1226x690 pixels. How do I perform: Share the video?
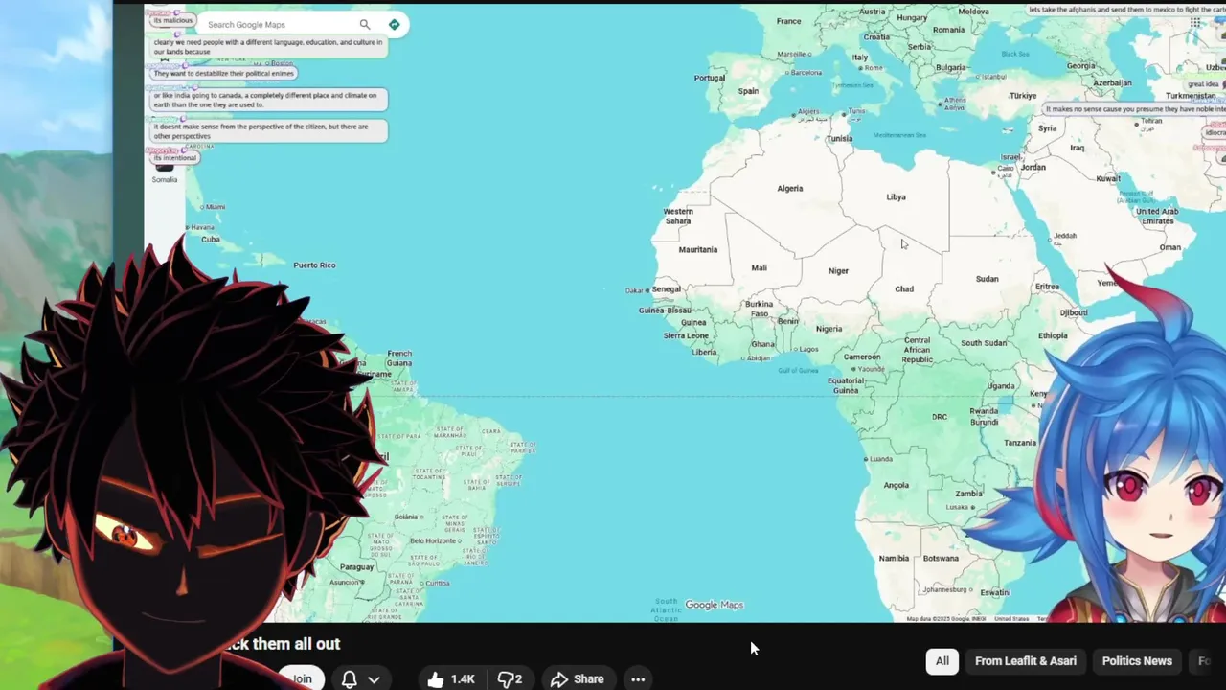(578, 678)
